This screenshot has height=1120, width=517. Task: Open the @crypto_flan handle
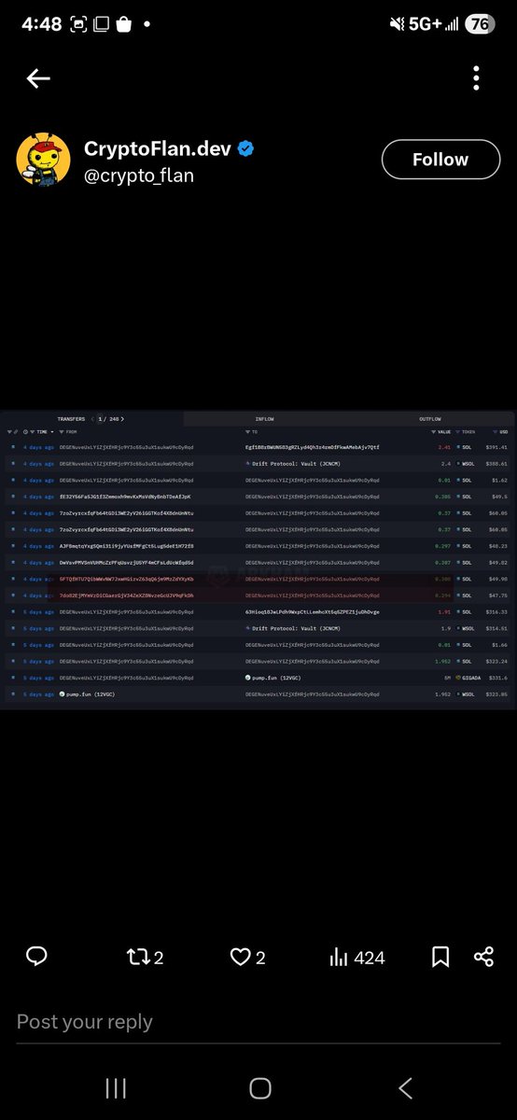pos(139,175)
